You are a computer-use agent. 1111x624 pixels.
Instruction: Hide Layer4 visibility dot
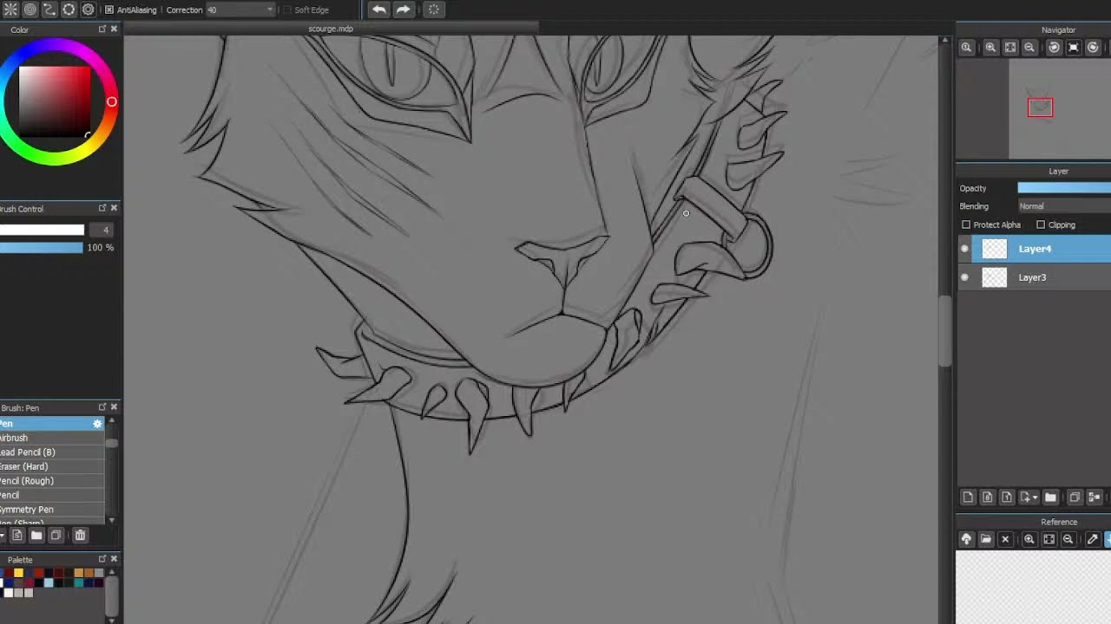point(964,249)
